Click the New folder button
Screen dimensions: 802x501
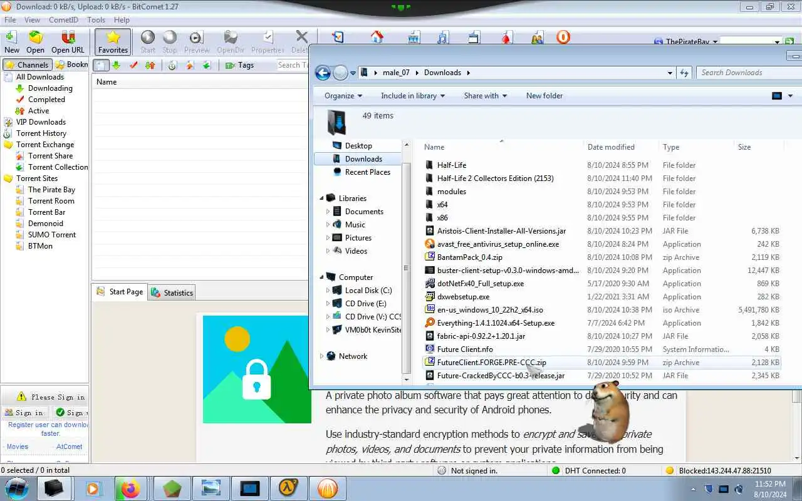[x=544, y=96]
